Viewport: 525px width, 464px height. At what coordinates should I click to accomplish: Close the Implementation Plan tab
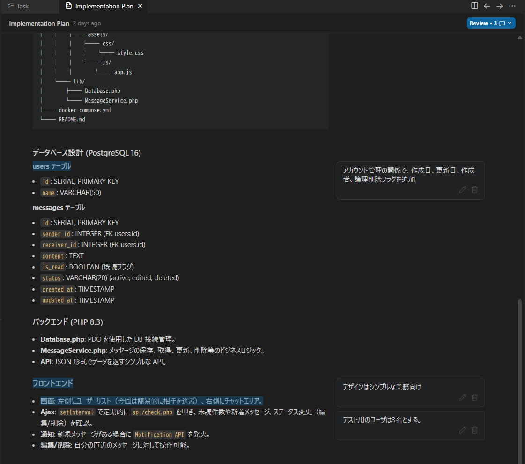click(x=139, y=6)
